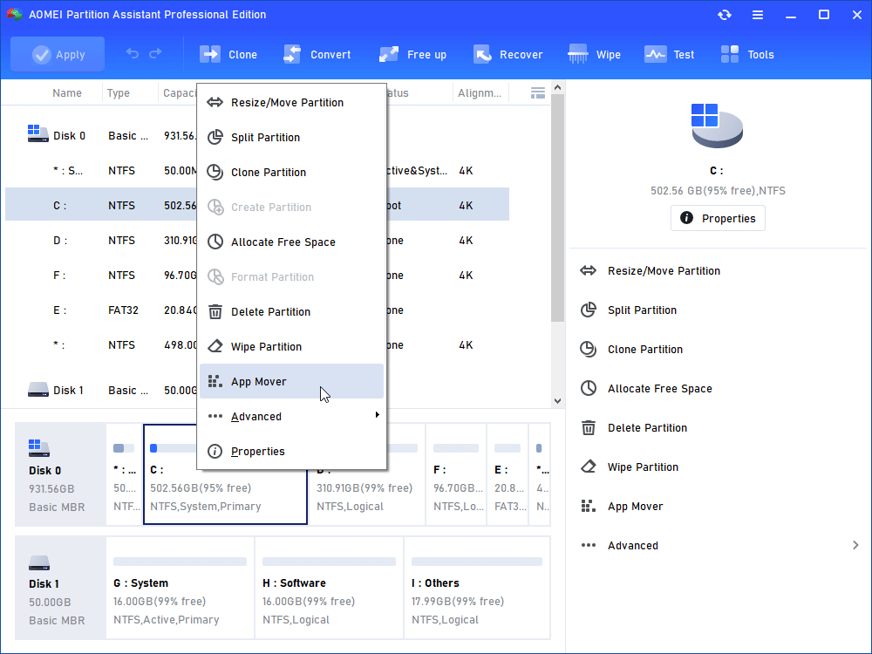Screen dimensions: 872x654
Task: Click the trash icon in the right panel
Action: click(x=589, y=427)
